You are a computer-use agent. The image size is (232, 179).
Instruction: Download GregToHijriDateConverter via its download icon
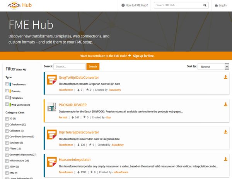[x=225, y=77]
